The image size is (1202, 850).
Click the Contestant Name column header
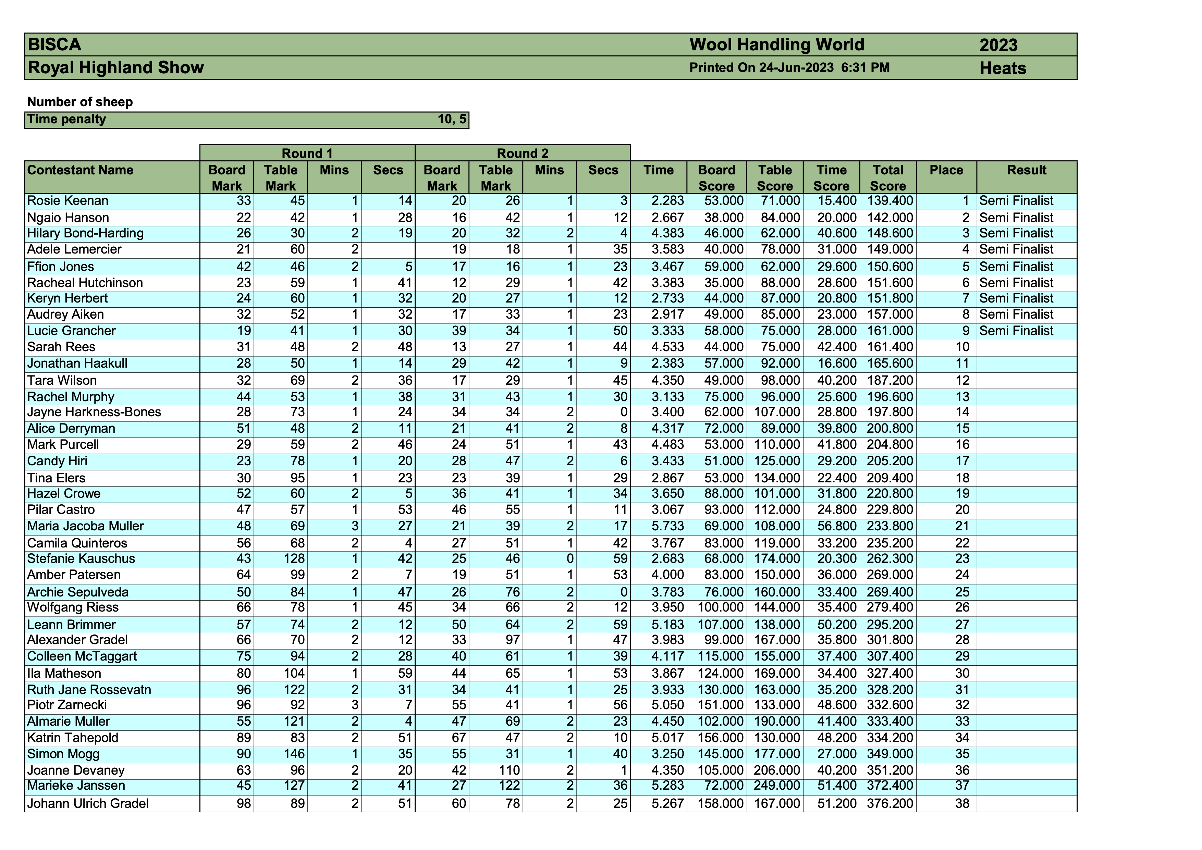click(80, 170)
